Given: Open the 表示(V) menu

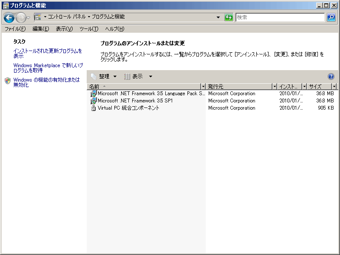Looking at the screenshot, I should [x=64, y=29].
